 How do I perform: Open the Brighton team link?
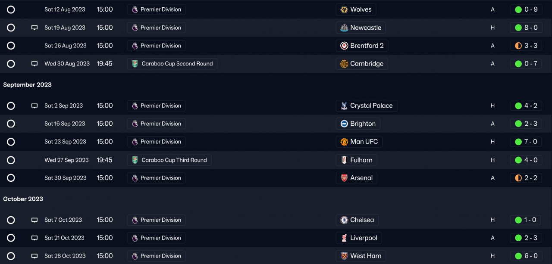[363, 124]
